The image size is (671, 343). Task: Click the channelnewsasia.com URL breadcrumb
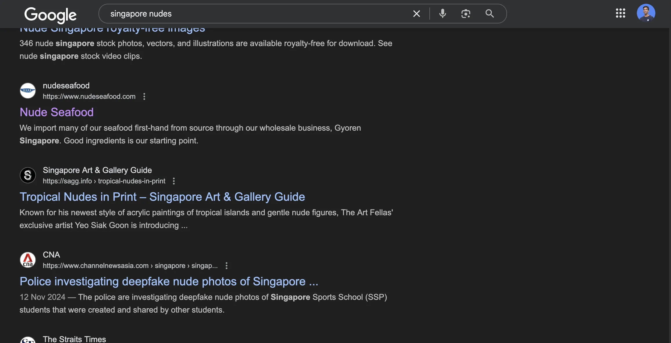point(130,266)
